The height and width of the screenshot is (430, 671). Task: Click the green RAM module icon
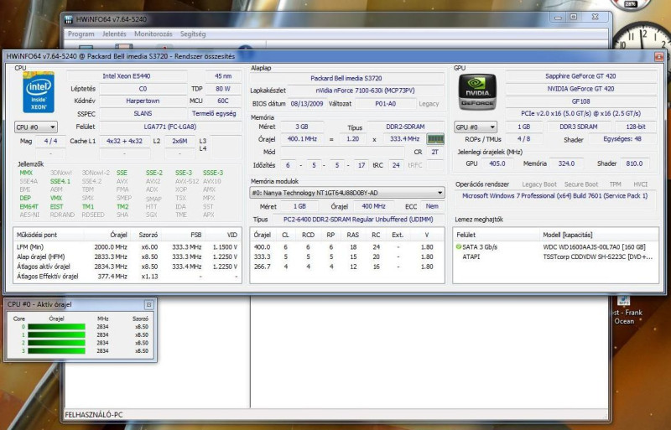pyautogui.click(x=435, y=139)
